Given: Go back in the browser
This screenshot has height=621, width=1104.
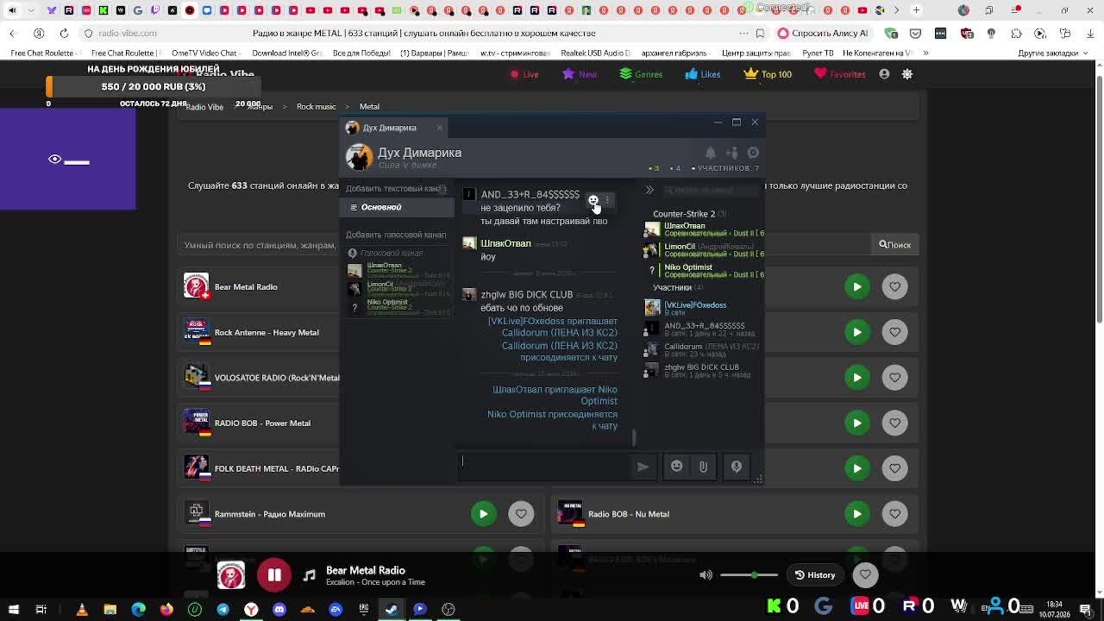Looking at the screenshot, I should pyautogui.click(x=12, y=34).
